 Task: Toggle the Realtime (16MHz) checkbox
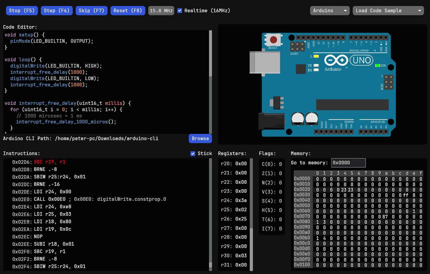click(x=180, y=10)
